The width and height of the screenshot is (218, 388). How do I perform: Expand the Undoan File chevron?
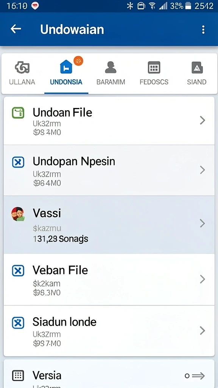[x=202, y=120]
